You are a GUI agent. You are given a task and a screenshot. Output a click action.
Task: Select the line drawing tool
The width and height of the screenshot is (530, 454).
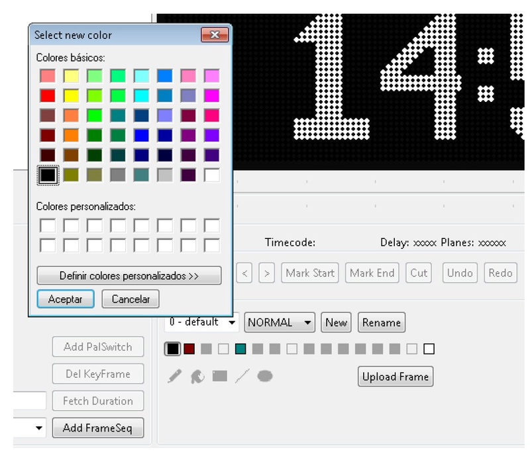click(x=242, y=376)
